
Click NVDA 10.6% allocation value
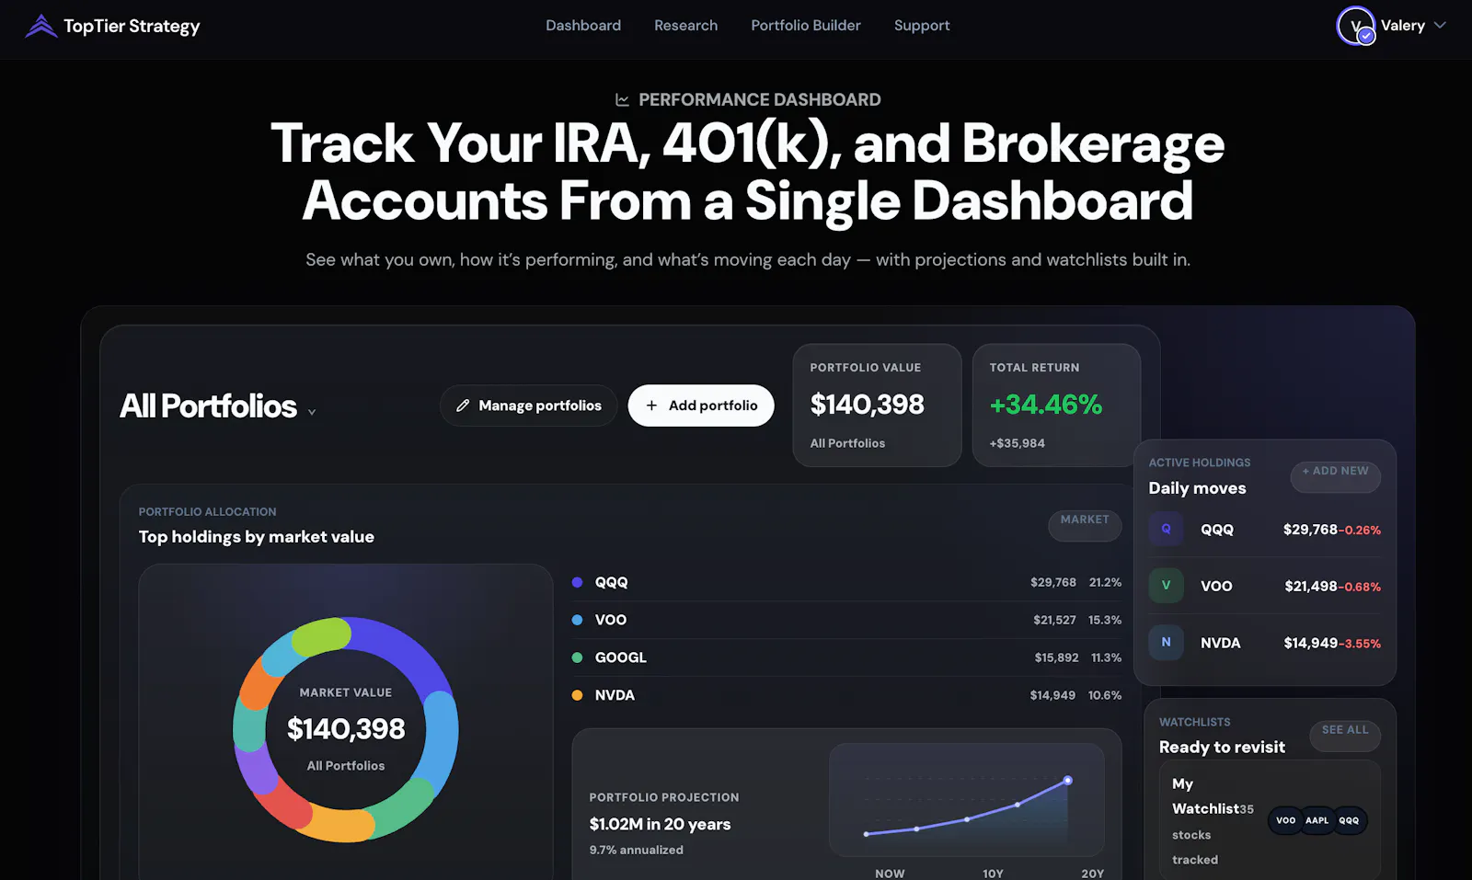coord(1105,695)
